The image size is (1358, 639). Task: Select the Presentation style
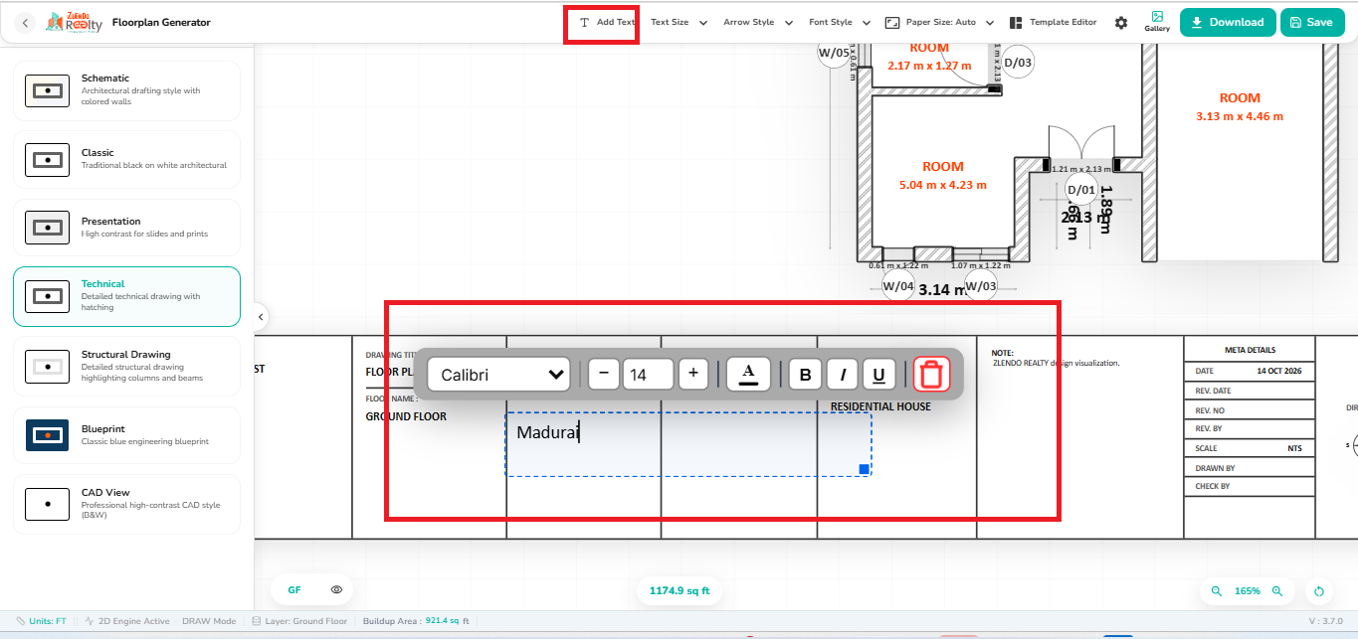[x=126, y=228]
